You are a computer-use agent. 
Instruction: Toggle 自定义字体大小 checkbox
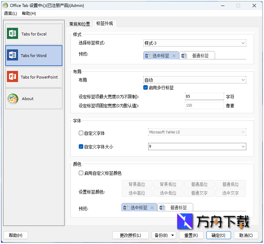(81, 146)
